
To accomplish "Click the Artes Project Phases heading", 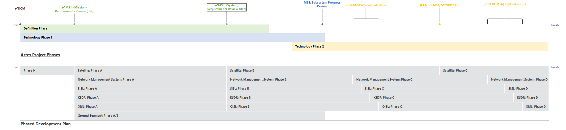I will pyautogui.click(x=40, y=55).
